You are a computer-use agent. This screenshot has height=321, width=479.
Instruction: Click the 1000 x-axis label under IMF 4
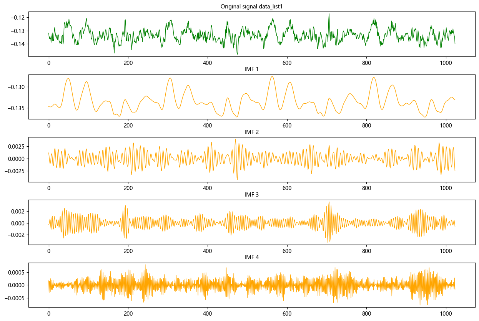pos(446,313)
